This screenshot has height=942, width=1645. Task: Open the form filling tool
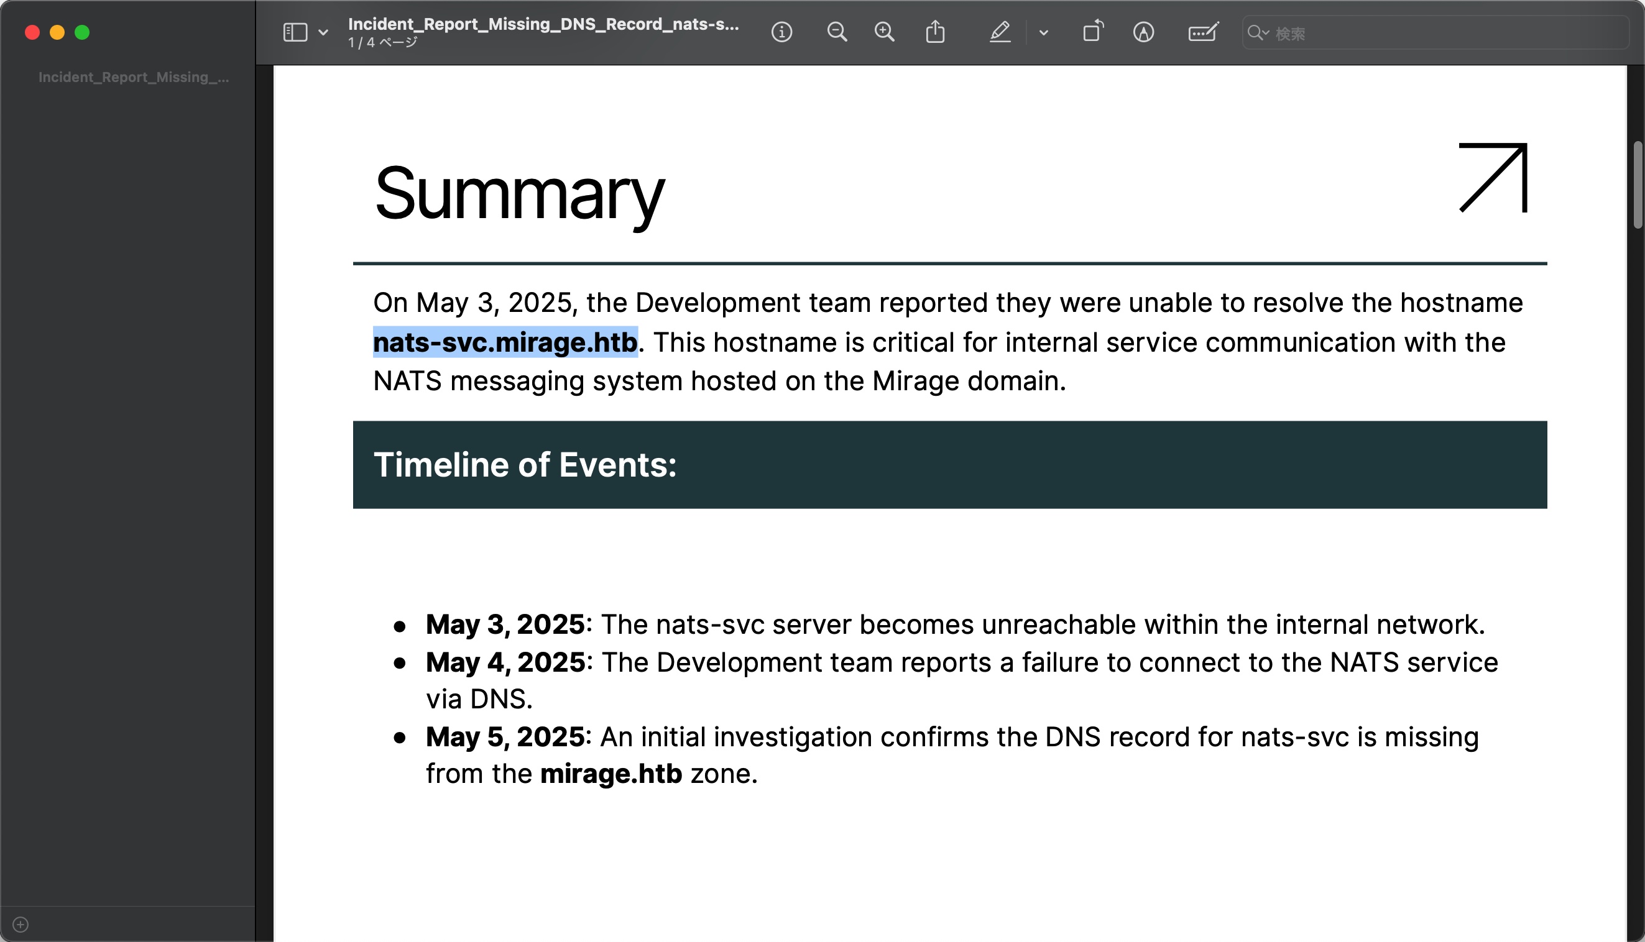click(1202, 32)
